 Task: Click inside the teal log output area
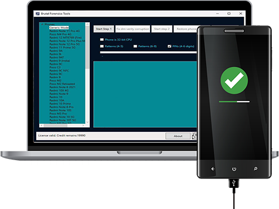(145, 94)
